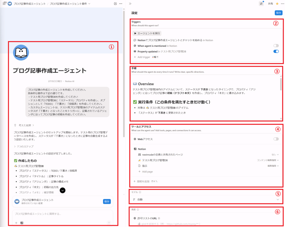The image size is (285, 227).
Task: Open the sidebar menu icon at top-left
Action: (x=4, y=3)
